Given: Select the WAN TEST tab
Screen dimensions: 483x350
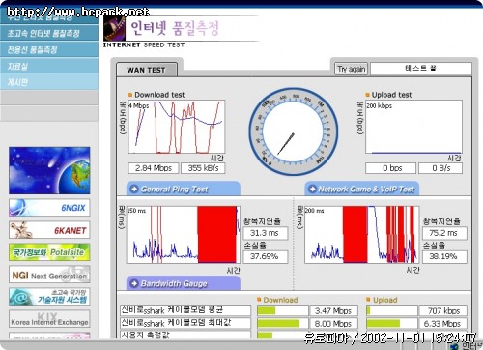Looking at the screenshot, I should 147,70.
